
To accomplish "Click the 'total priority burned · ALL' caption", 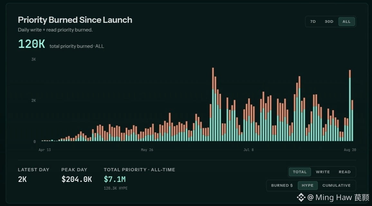I will tap(77, 46).
